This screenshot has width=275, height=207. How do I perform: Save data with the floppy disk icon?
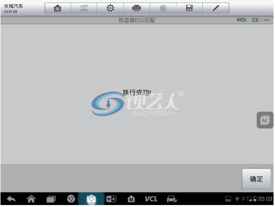[190, 8]
